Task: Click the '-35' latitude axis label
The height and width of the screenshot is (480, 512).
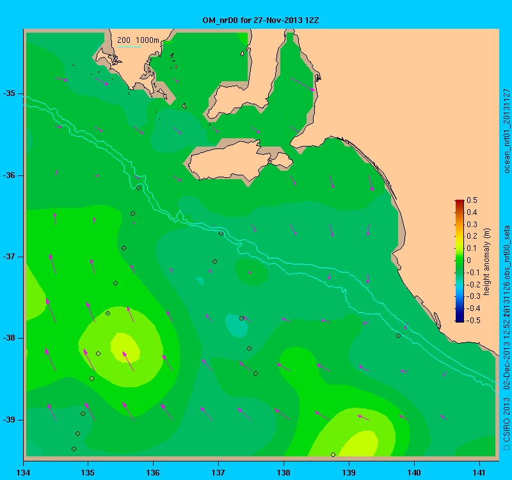Action: pos(10,93)
